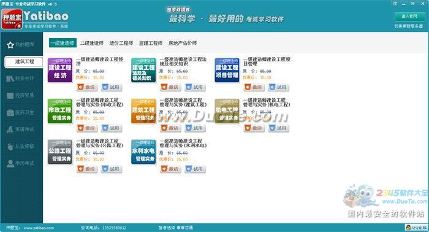Open QQ在线 chat icon in status bar
The image size is (429, 232).
pos(416,228)
